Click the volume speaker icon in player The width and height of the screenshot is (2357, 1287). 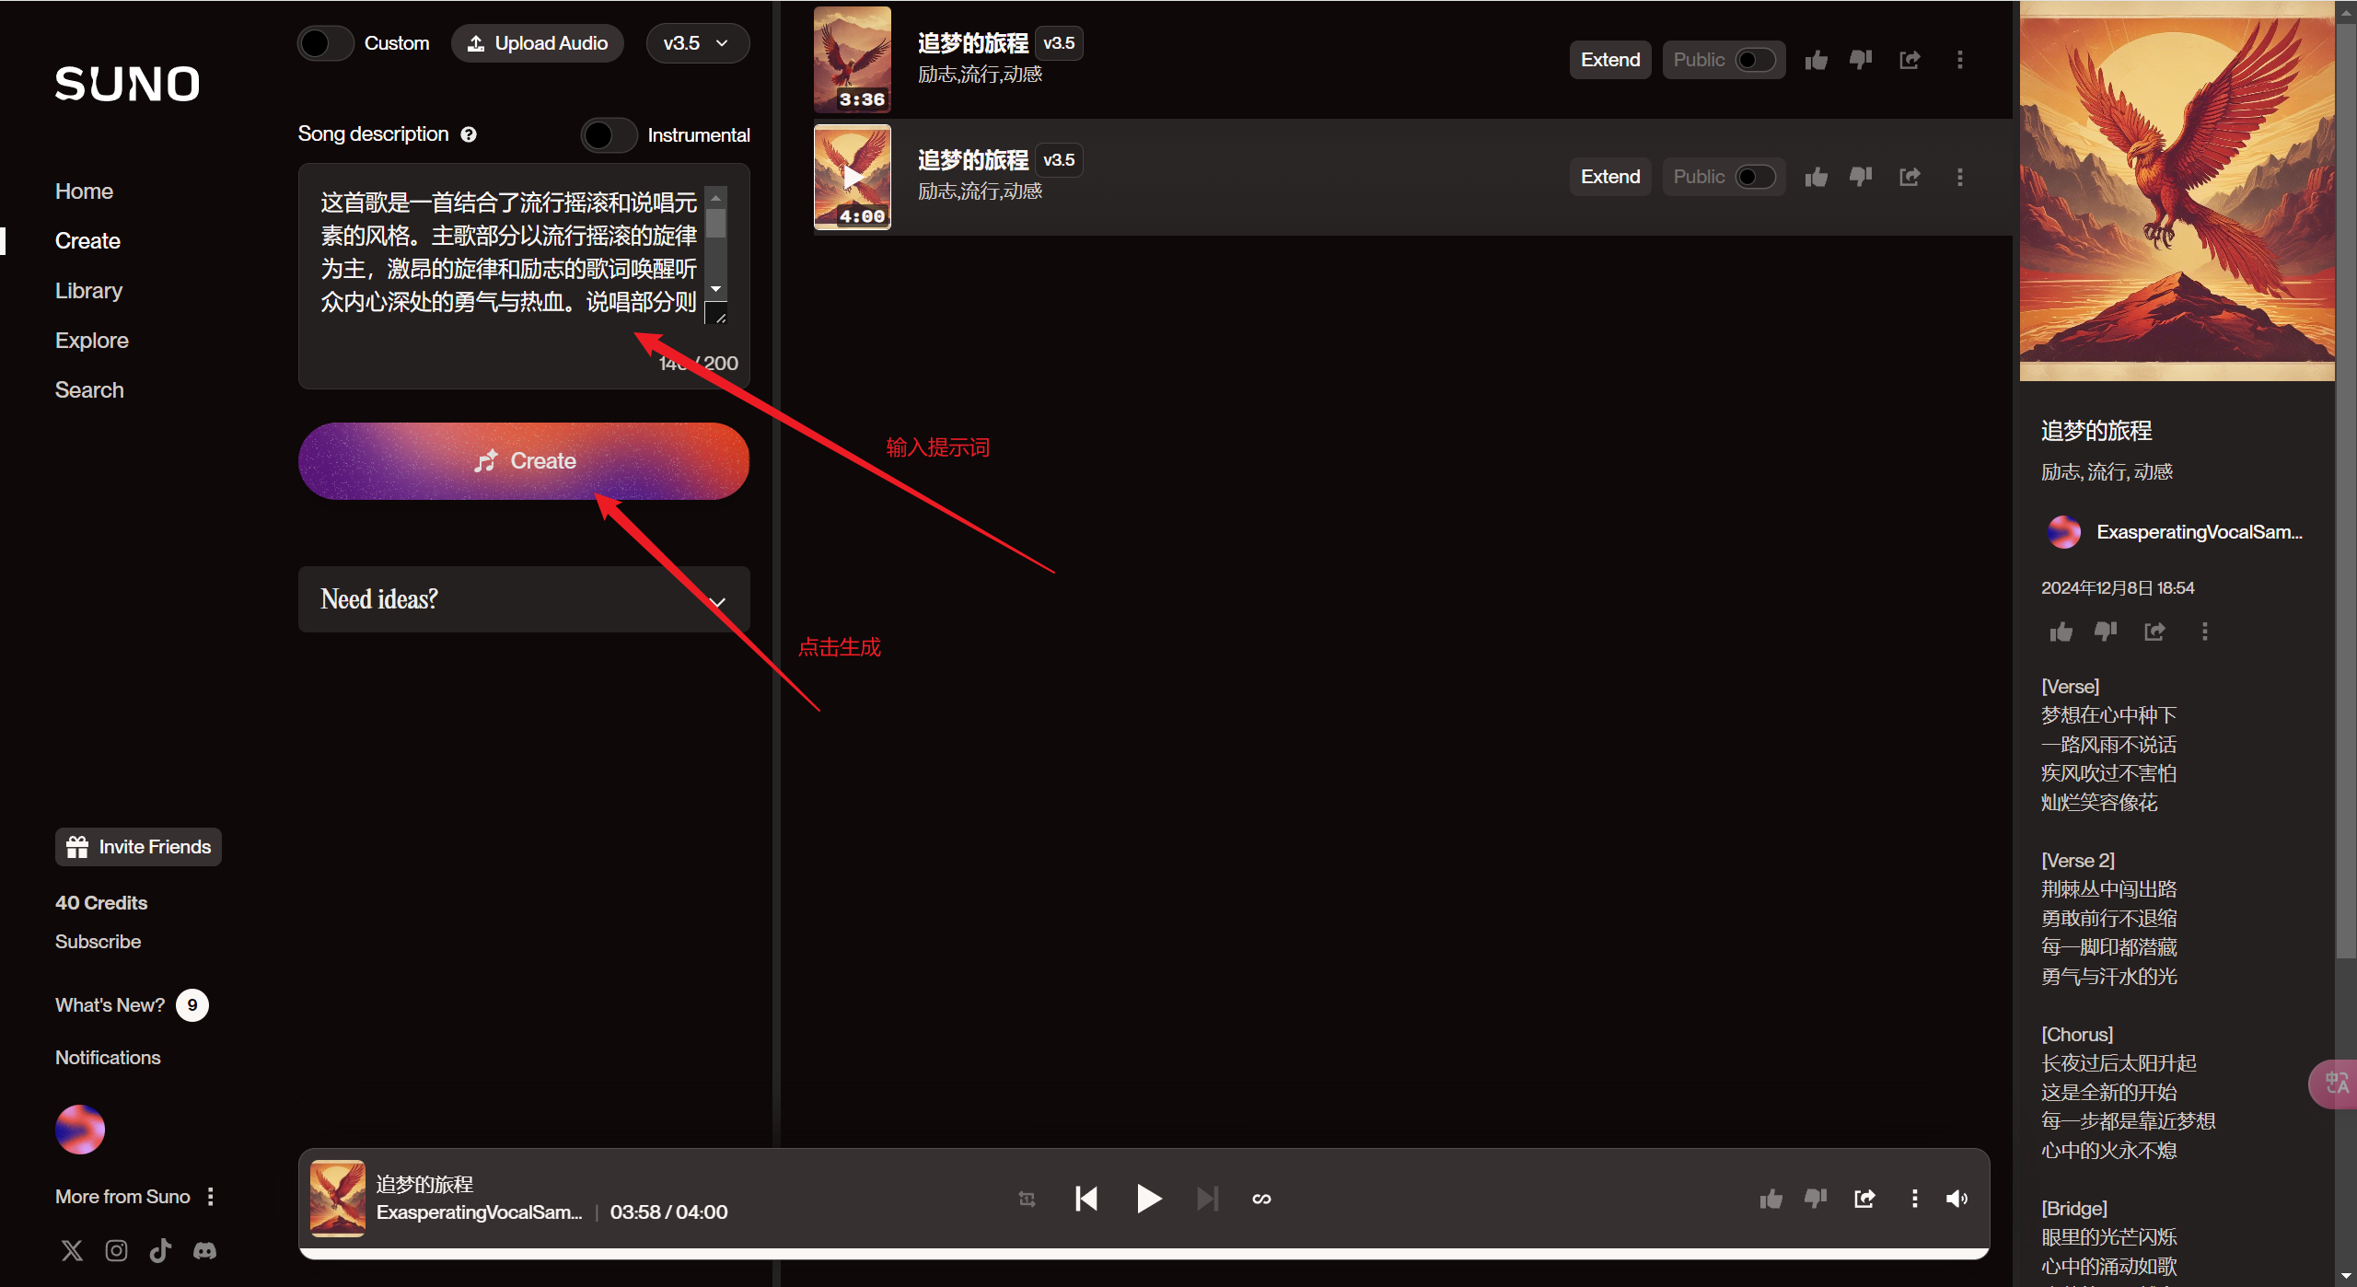point(1956,1199)
